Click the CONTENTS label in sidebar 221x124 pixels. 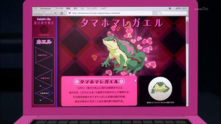(44, 35)
